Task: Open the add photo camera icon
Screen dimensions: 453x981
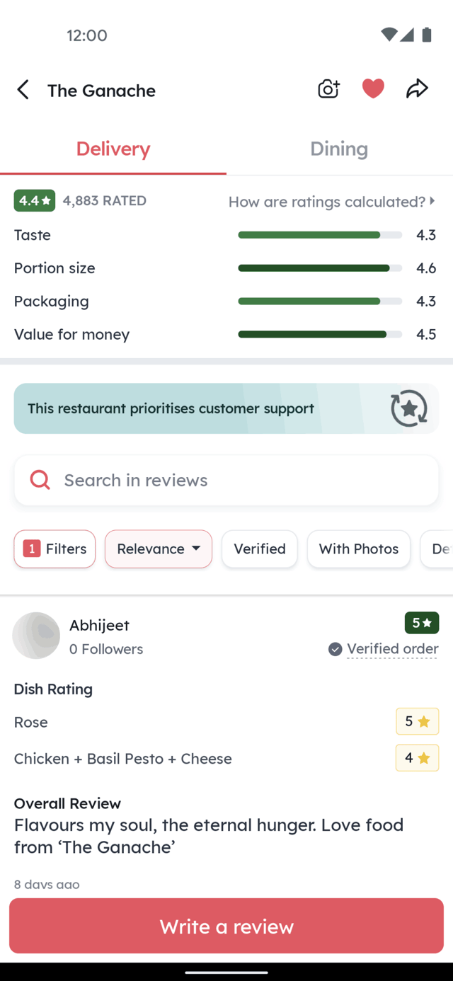Action: tap(328, 89)
